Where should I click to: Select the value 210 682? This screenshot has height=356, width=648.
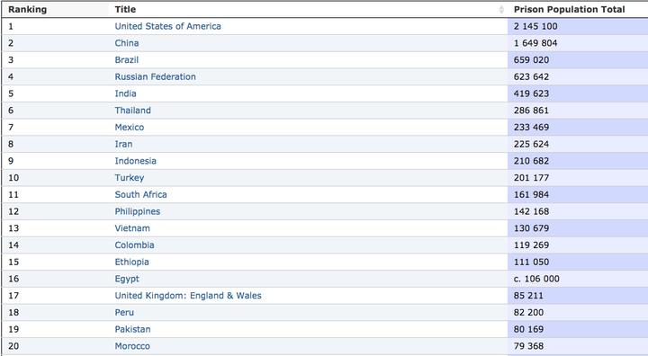coord(532,161)
